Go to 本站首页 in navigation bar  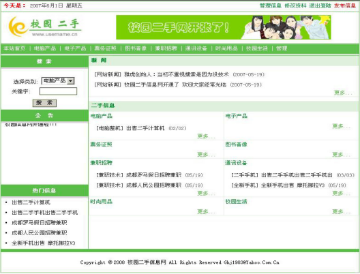click(x=14, y=48)
